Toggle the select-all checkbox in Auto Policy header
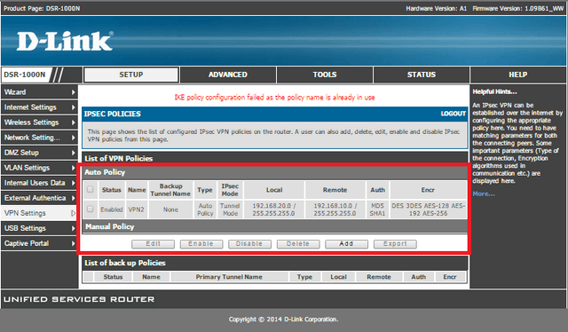Image resolution: width=568 pixels, height=332 pixels. [91, 190]
